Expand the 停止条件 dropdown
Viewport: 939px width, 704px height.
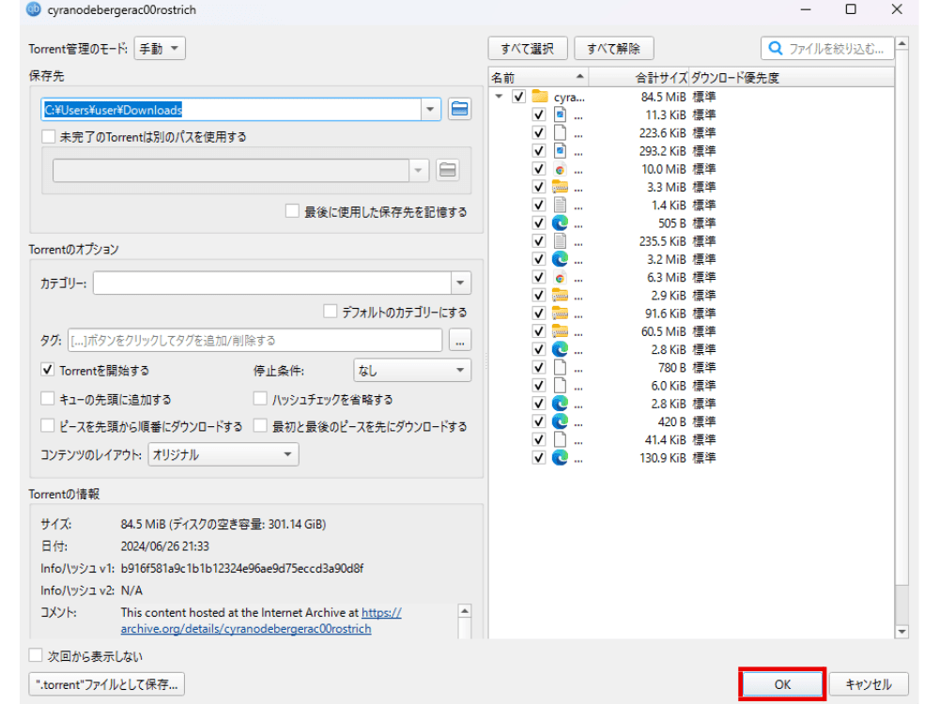[x=411, y=371]
